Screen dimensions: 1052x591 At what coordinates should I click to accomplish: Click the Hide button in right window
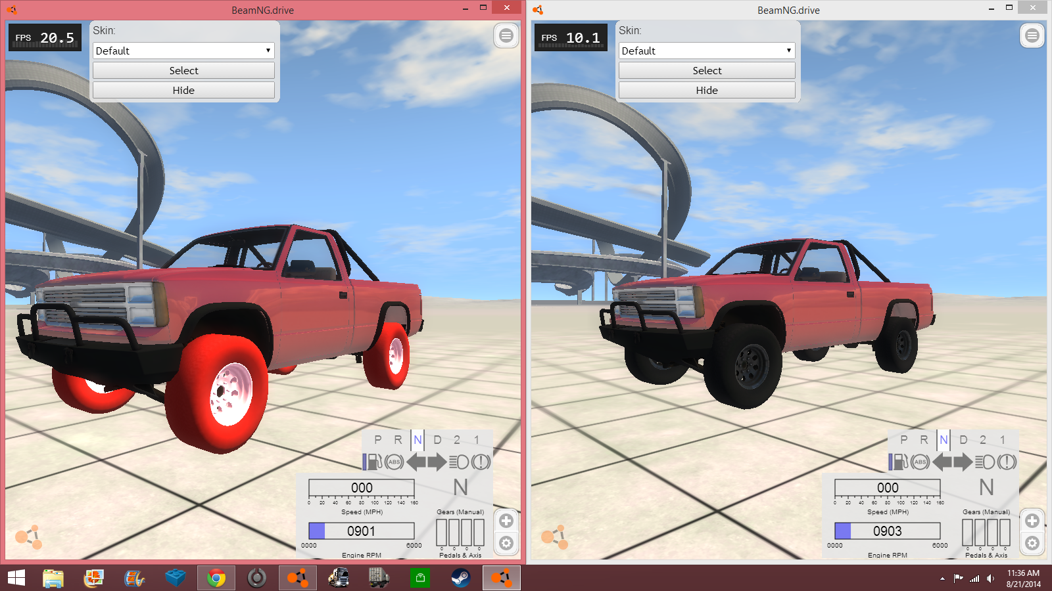707,90
